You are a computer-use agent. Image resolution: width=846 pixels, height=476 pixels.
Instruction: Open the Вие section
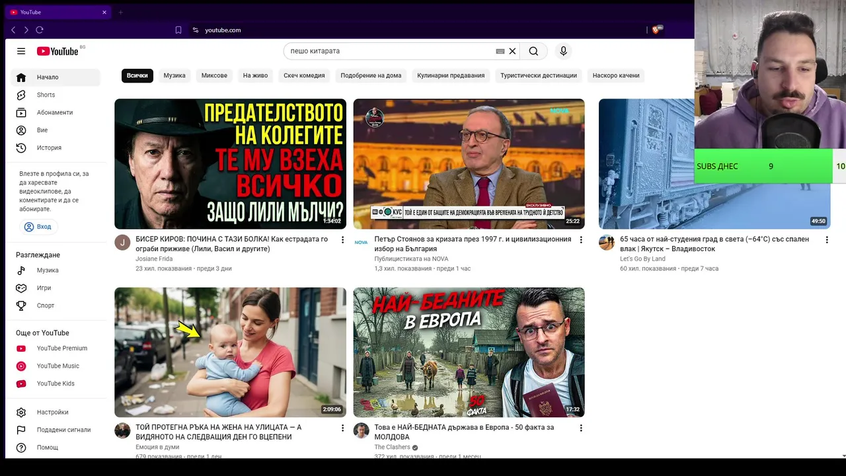pos(56,130)
